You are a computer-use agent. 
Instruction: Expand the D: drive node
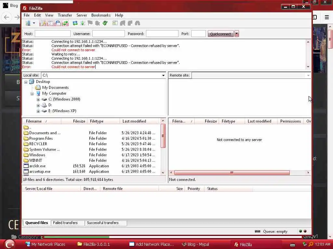[x=38, y=105]
